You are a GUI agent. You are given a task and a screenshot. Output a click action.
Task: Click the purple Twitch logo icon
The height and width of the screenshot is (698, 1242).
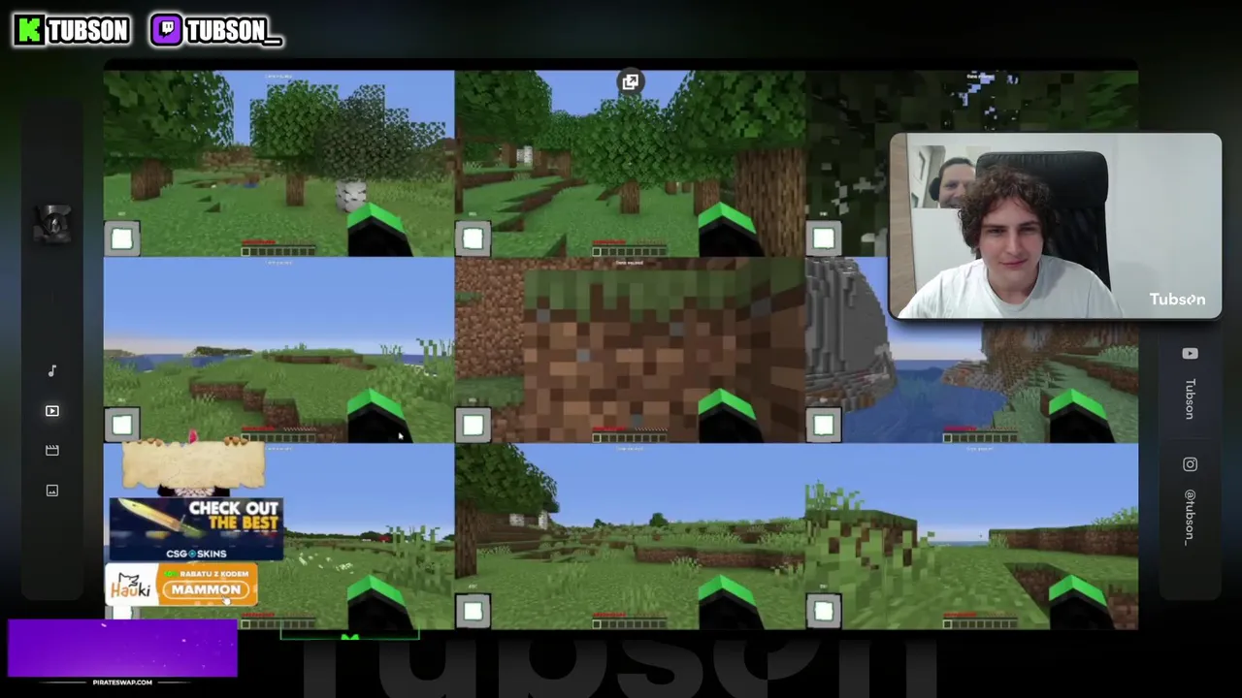(x=166, y=30)
